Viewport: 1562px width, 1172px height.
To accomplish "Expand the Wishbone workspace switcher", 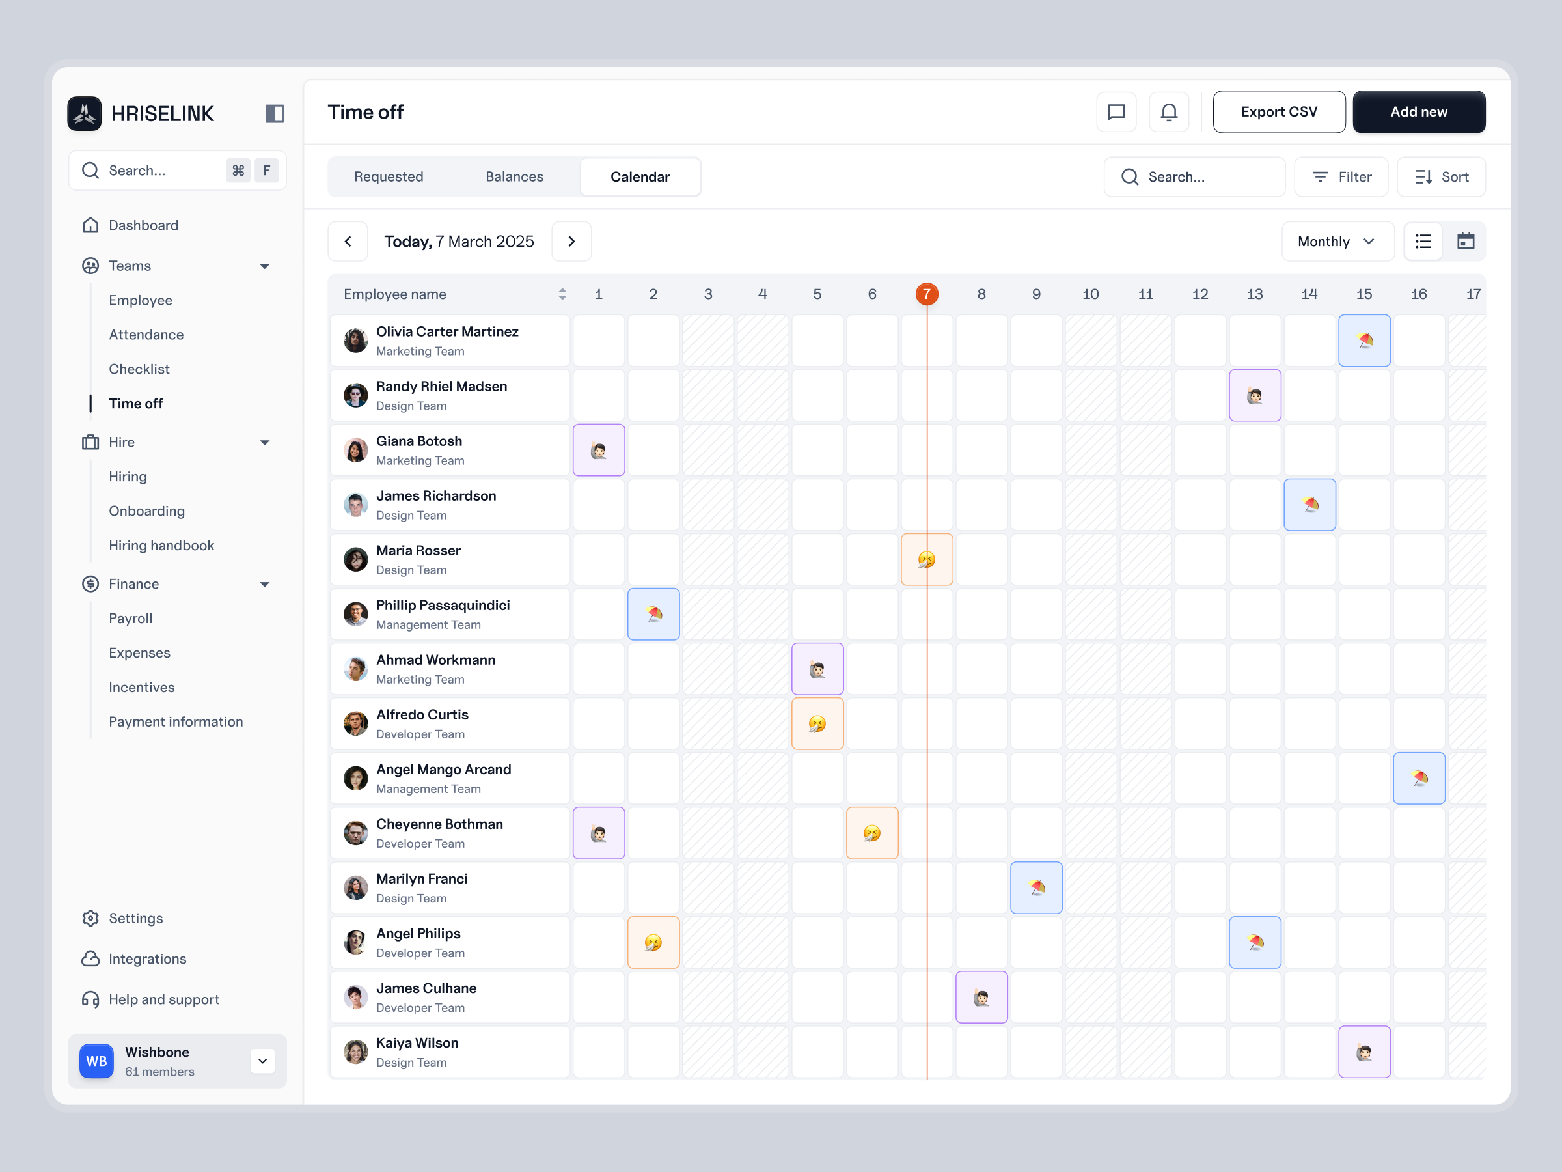I will 263,1061.
